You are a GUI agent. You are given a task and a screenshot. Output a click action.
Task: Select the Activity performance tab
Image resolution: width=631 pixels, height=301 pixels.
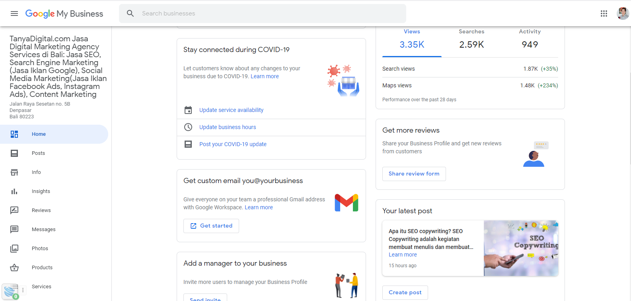pos(530,41)
